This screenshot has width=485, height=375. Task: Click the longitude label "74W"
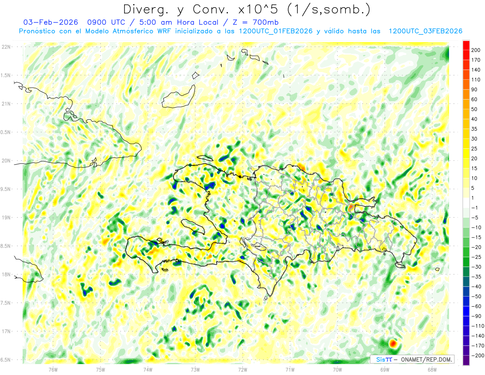[148, 370]
